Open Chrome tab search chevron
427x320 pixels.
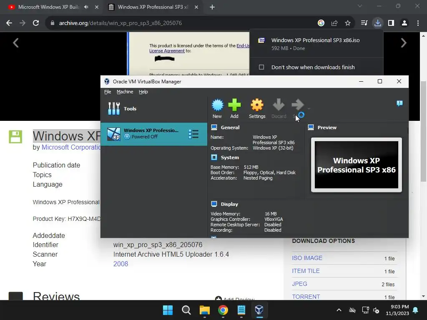point(360,6)
